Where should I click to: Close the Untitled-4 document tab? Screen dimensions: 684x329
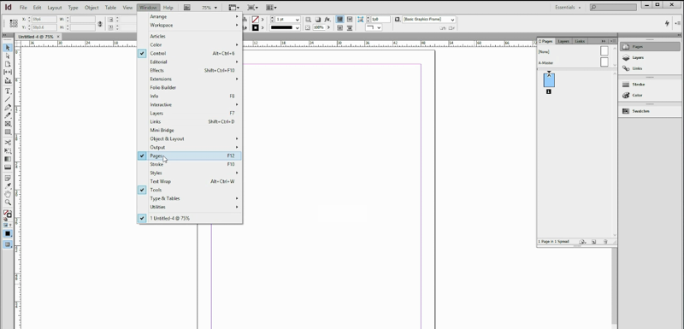pos(58,37)
